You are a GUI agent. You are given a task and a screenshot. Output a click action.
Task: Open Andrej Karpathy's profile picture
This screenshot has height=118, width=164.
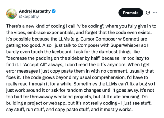(11, 14)
